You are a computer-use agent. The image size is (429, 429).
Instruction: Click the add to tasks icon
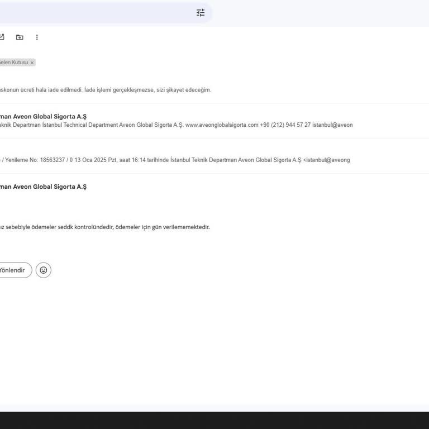[2, 37]
